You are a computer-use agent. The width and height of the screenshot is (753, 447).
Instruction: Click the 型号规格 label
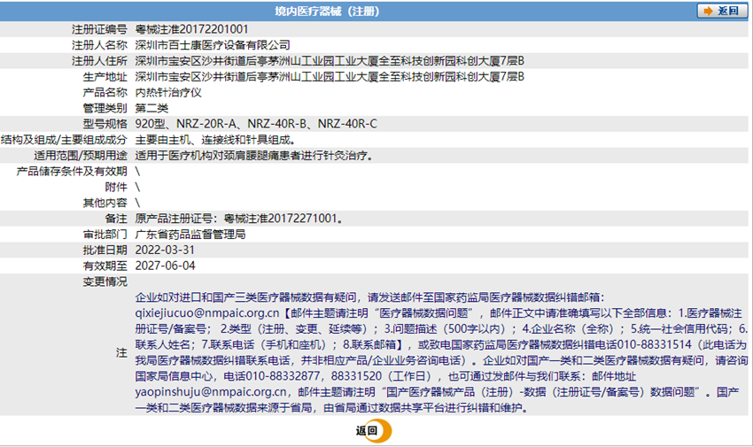105,124
